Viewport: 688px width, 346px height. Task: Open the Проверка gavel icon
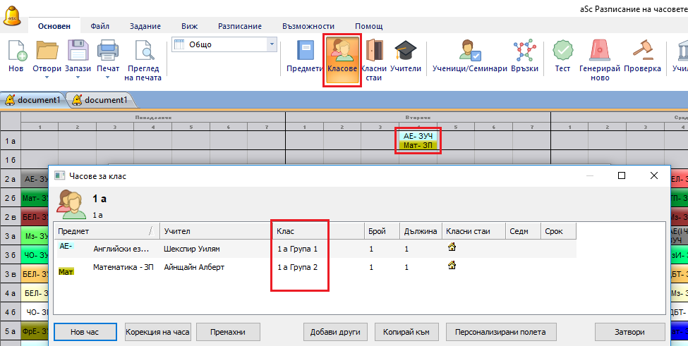pos(642,52)
